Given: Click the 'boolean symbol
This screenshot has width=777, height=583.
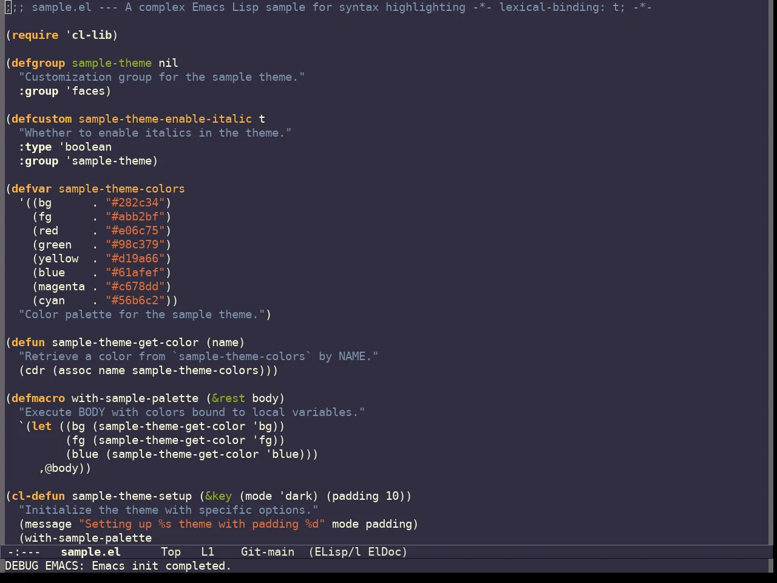Looking at the screenshot, I should [x=85, y=147].
